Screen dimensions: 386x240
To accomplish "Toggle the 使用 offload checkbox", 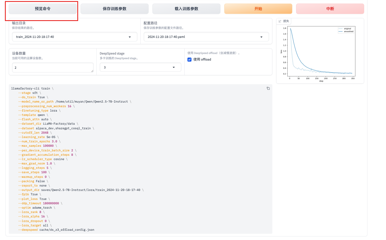I will (189, 59).
